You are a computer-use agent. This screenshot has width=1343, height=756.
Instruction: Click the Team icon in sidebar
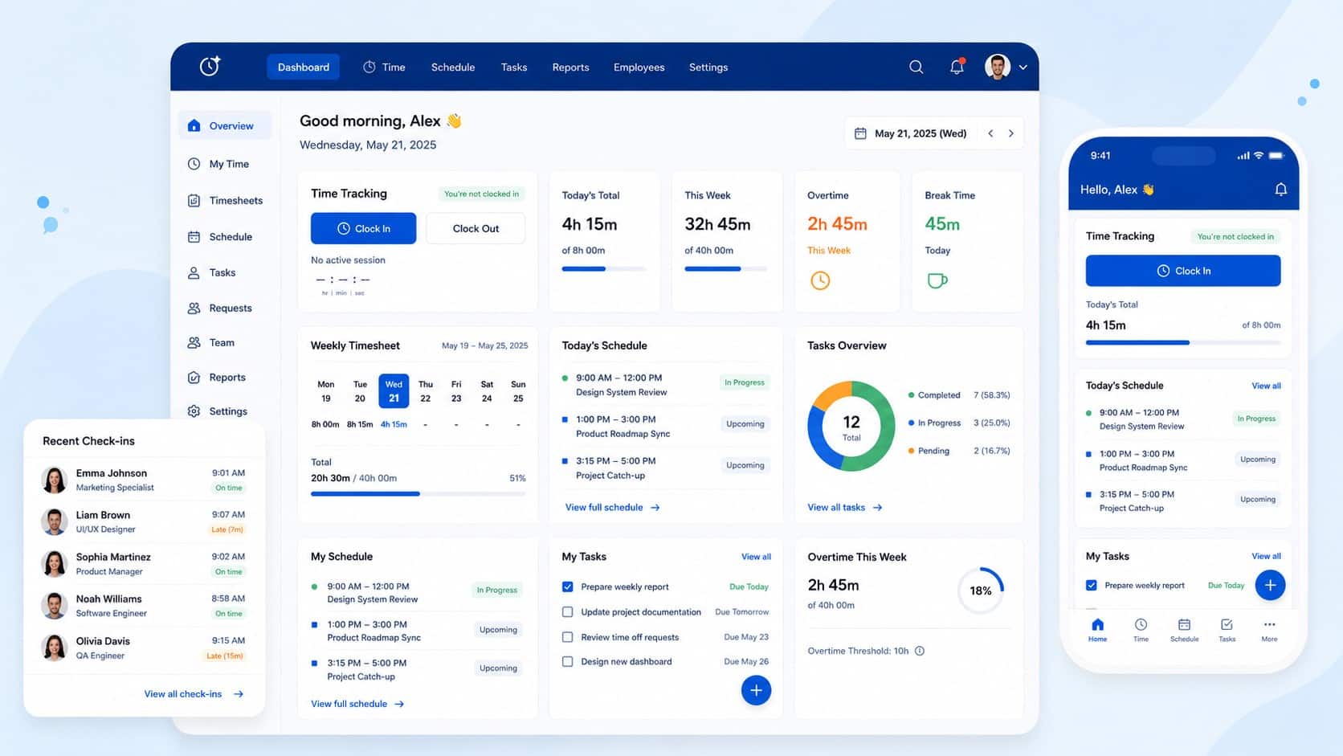(x=194, y=343)
